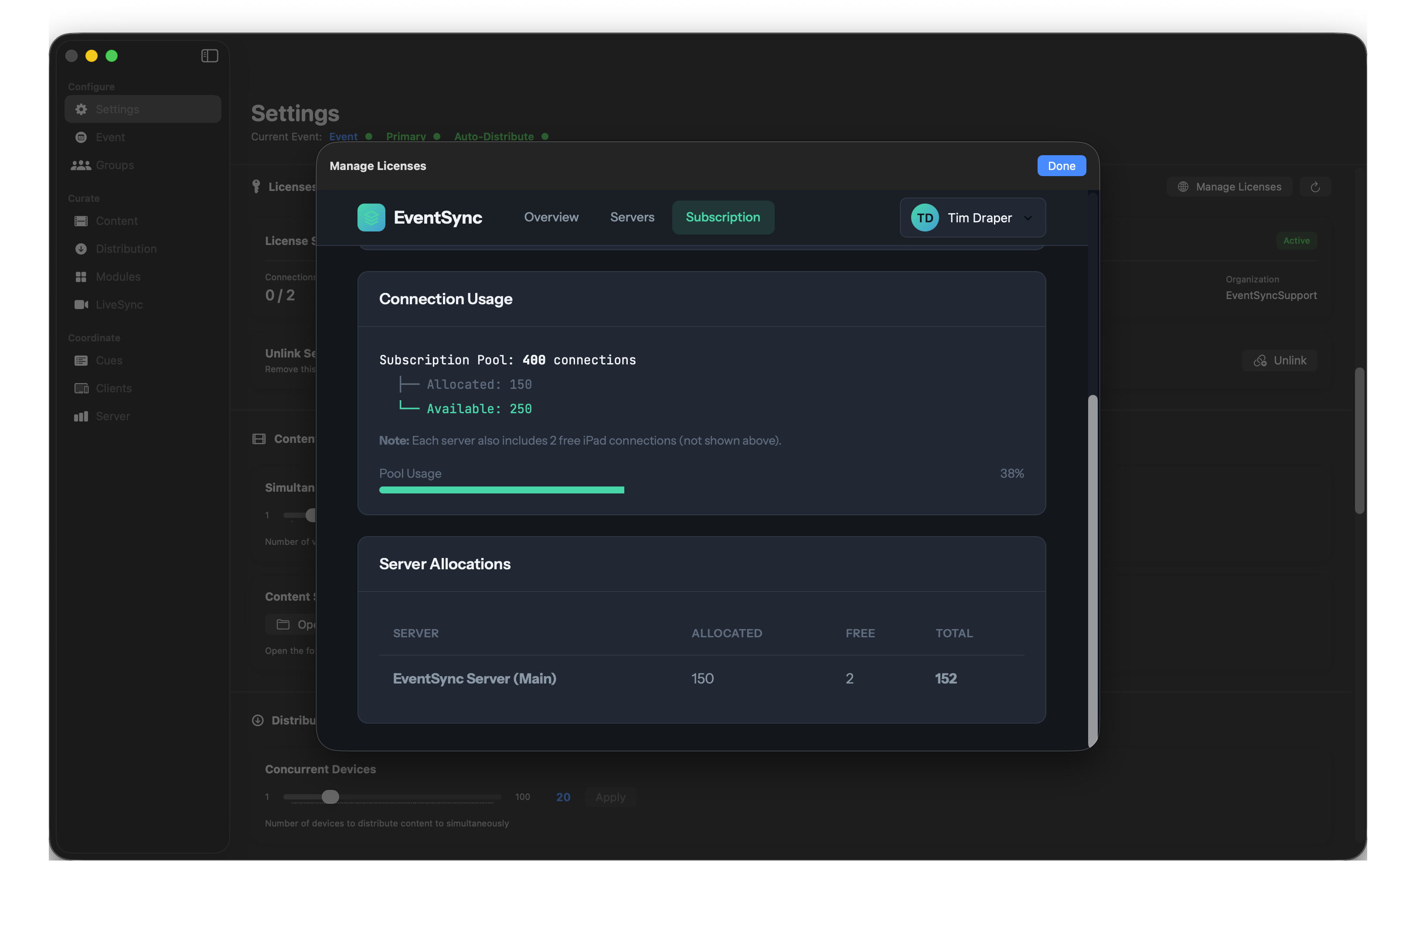1416x925 pixels.
Task: Click the ALLOCATED column header
Action: [x=726, y=633]
